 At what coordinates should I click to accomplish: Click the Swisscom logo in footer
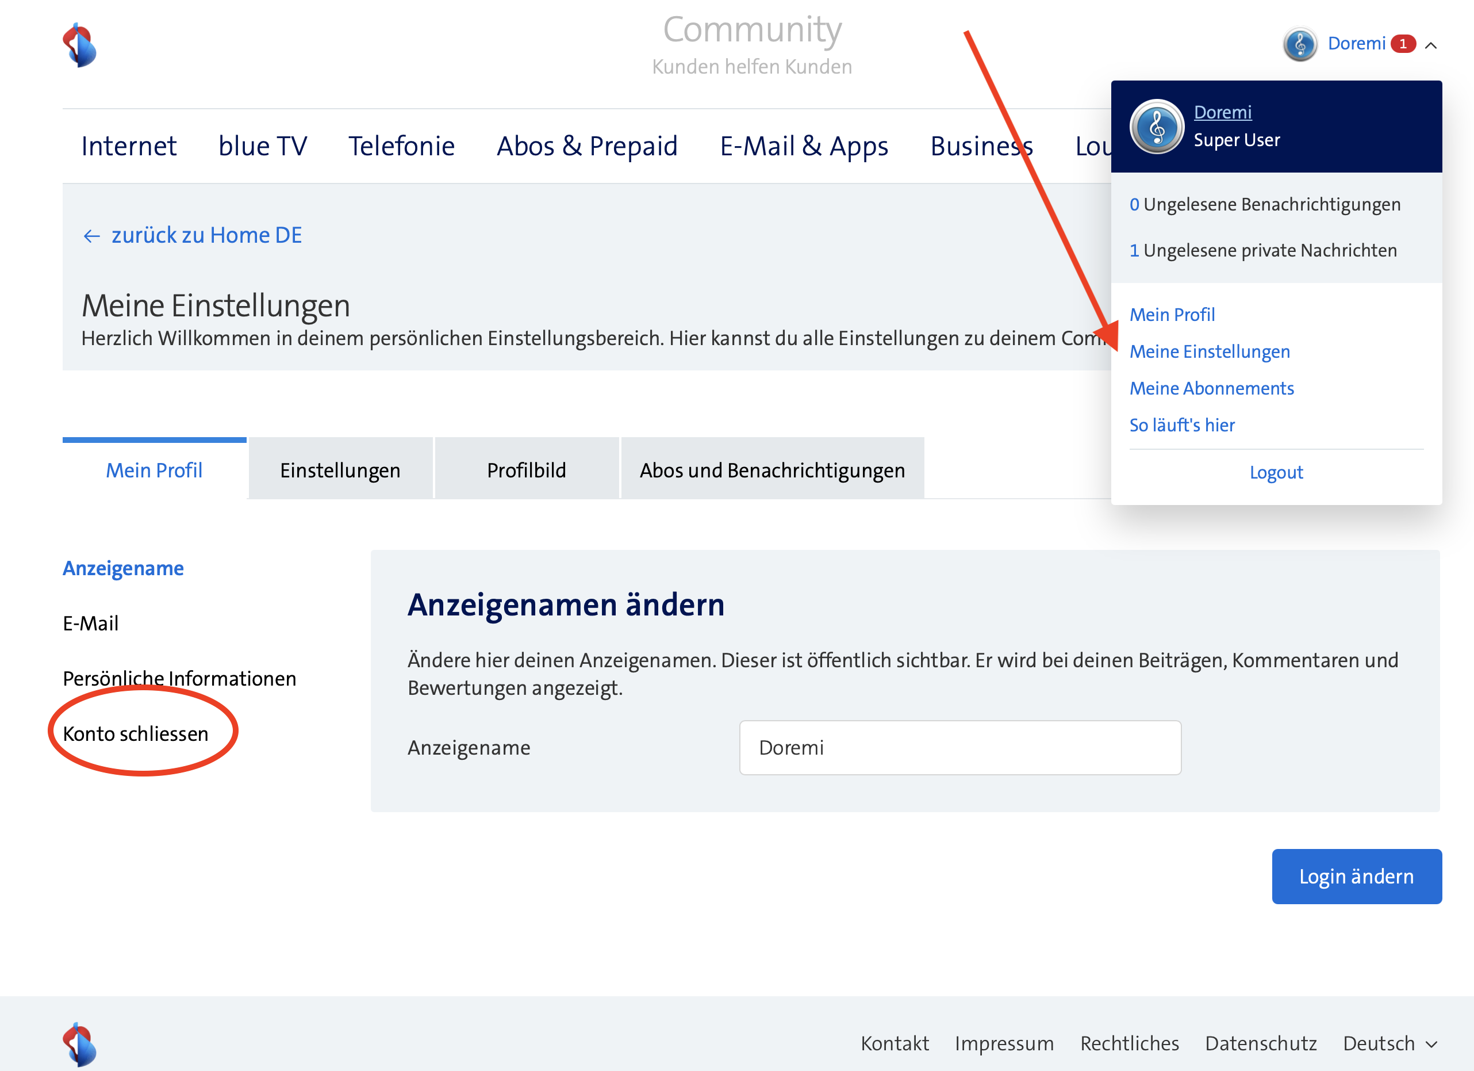[x=79, y=1044]
